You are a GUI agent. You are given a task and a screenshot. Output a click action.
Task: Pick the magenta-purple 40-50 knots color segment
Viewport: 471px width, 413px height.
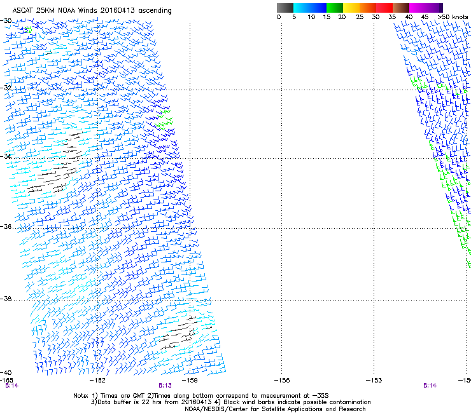(x=426, y=8)
